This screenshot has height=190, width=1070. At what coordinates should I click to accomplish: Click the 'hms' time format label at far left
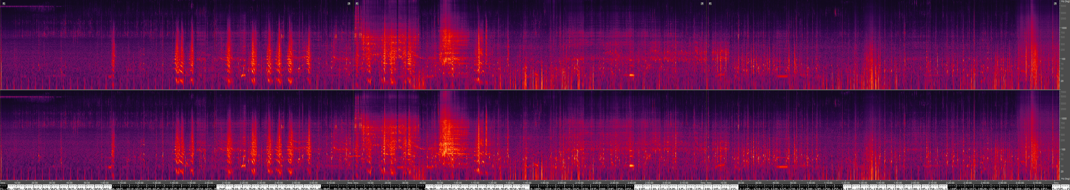click(x=3, y=183)
